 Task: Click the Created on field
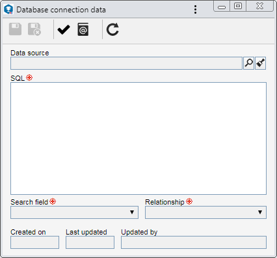pos(34,242)
